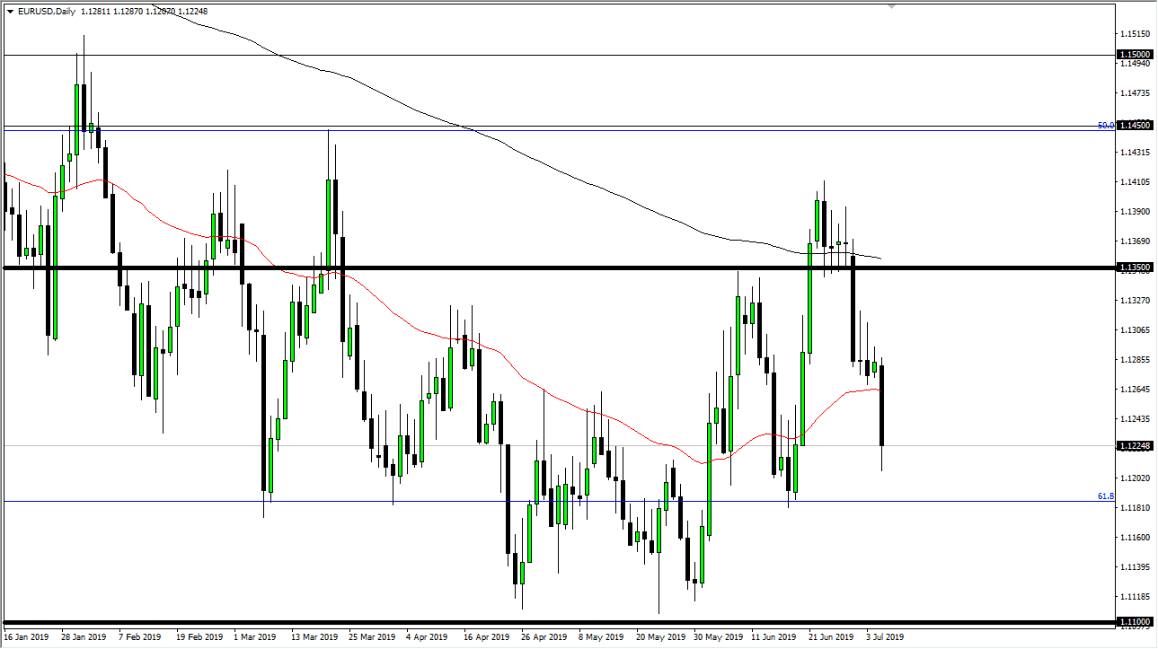Click the 1.11395 price axis label
Screen dimensions: 1158x649
point(1134,567)
